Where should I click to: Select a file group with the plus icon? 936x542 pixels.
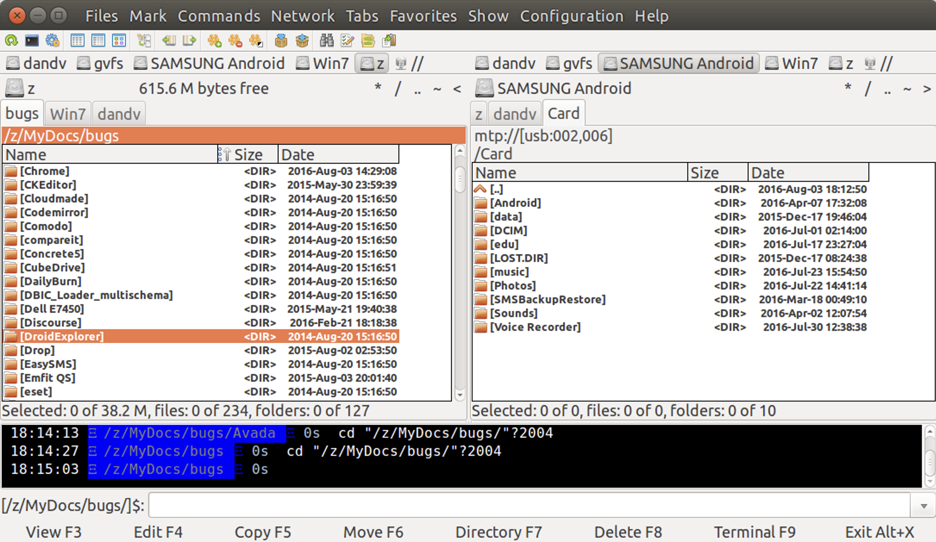214,40
